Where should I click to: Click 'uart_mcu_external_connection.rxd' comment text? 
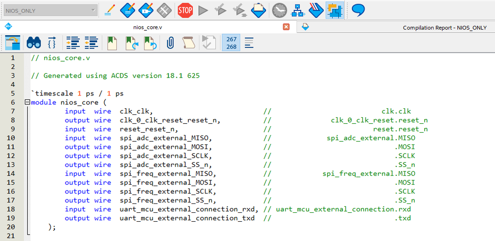pyautogui.click(x=343, y=209)
